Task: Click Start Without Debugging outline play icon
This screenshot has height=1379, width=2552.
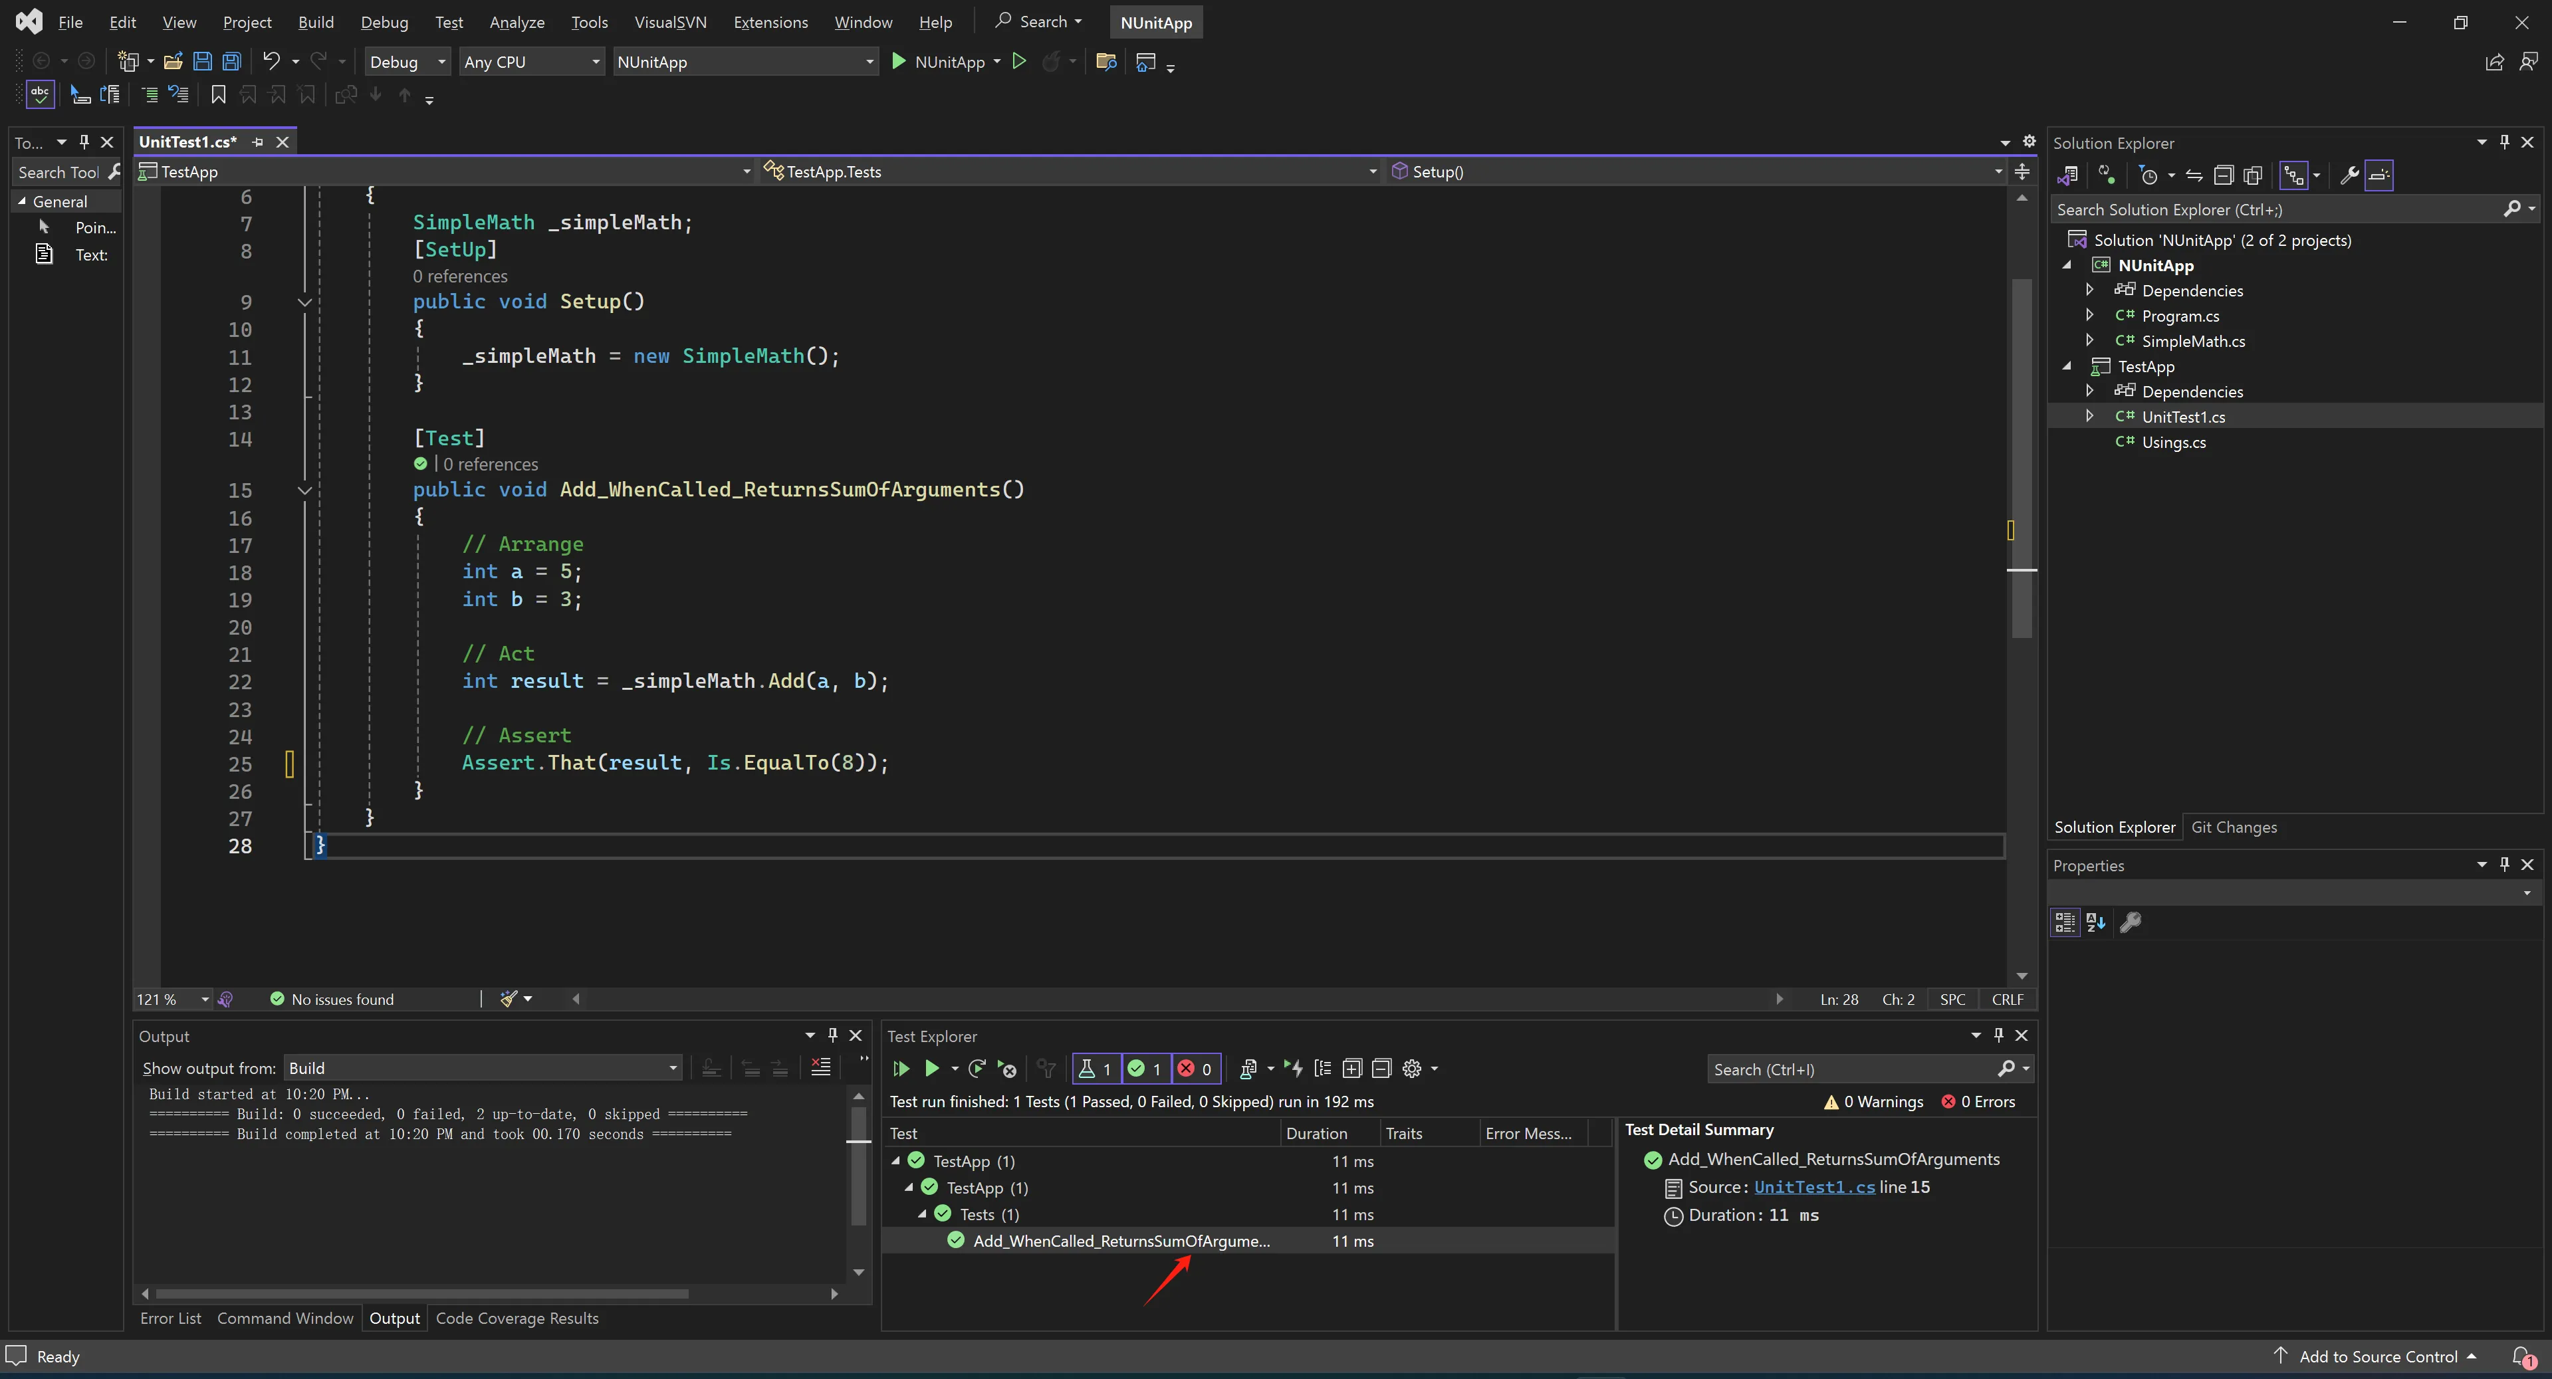Action: click(x=1018, y=61)
